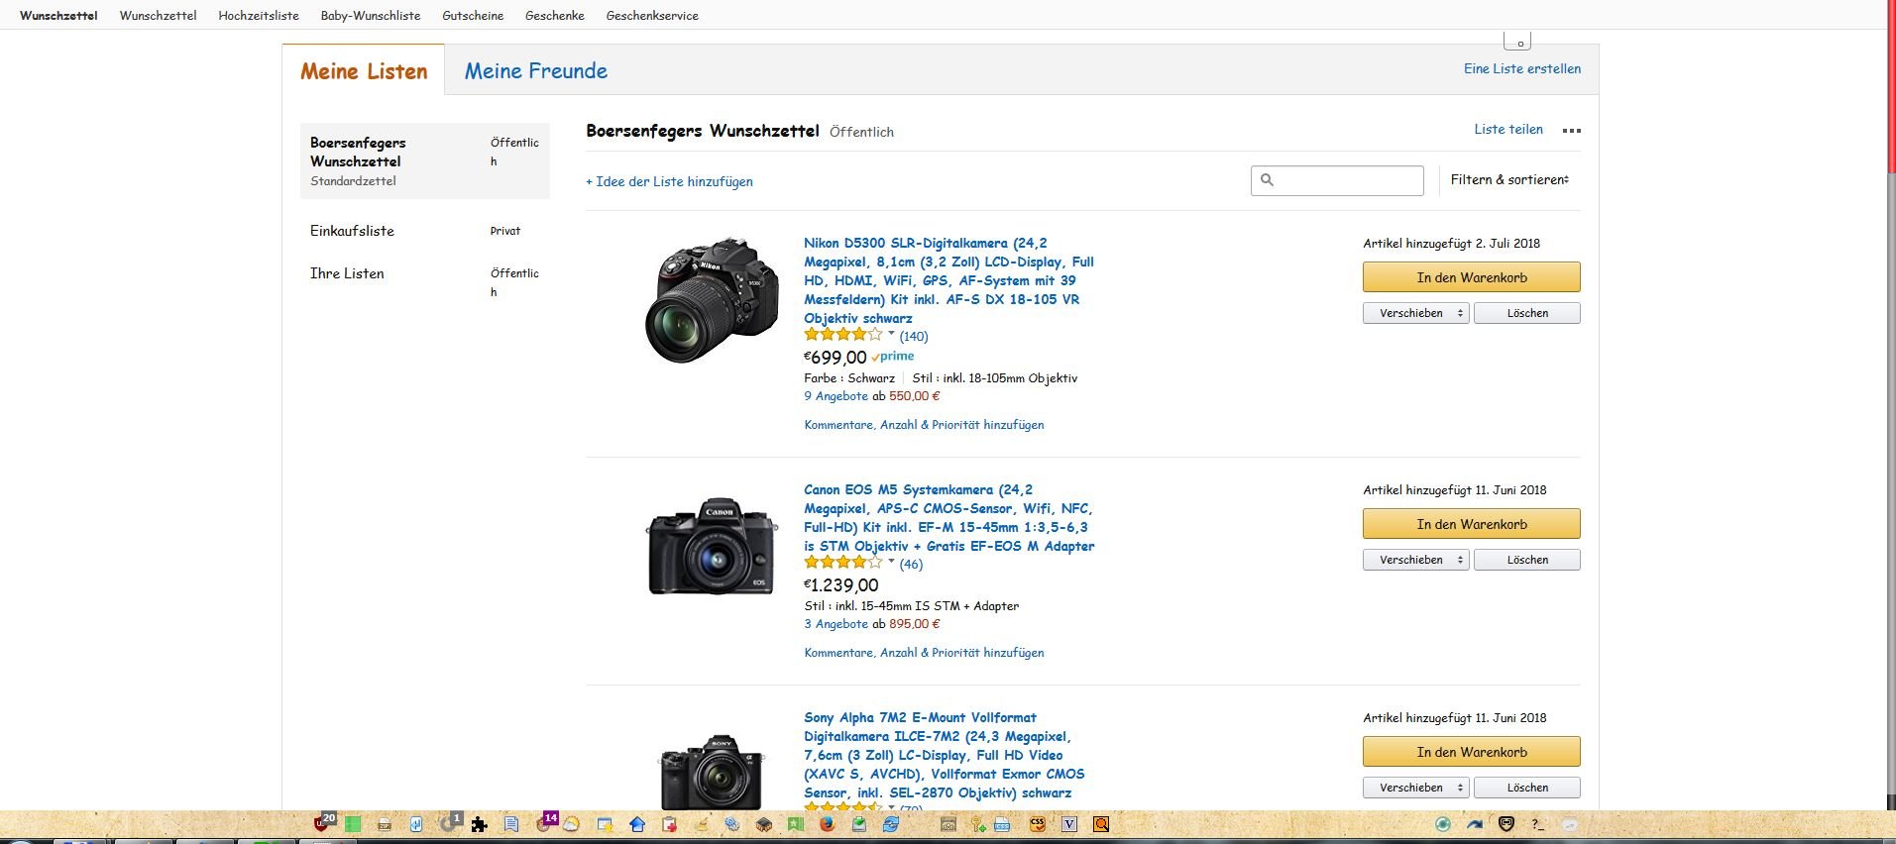Open Geschenkservice in the top menu
1896x844 pixels.
(652, 15)
